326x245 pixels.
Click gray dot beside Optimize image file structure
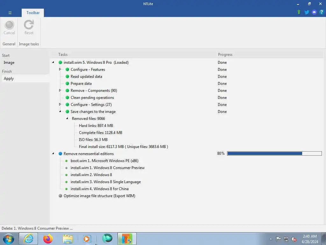(60, 196)
